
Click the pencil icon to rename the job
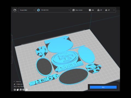(x=14, y=84)
